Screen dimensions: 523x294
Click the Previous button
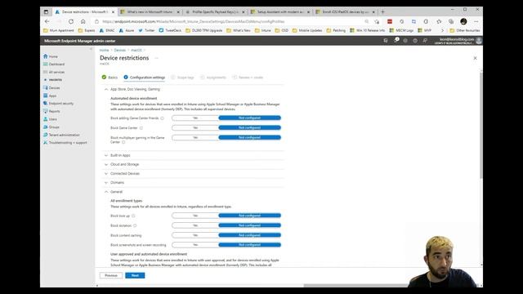pyautogui.click(x=111, y=275)
